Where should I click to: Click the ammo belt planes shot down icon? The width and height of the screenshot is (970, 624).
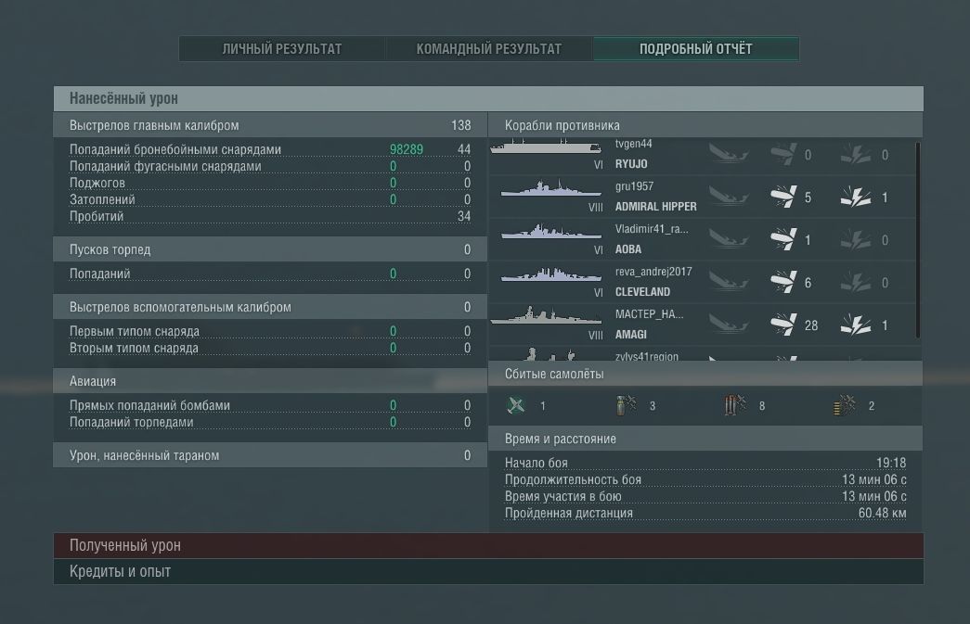845,406
